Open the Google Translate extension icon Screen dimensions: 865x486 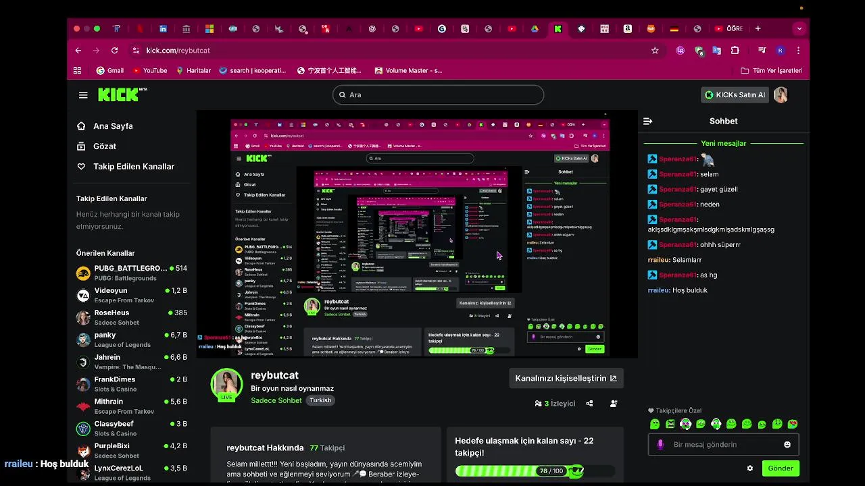point(717,51)
